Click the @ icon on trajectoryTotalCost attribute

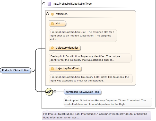click(52, 69)
